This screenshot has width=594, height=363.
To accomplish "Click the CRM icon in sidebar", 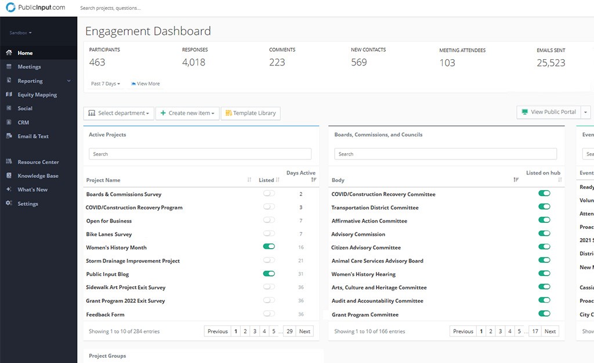I will click(9, 122).
